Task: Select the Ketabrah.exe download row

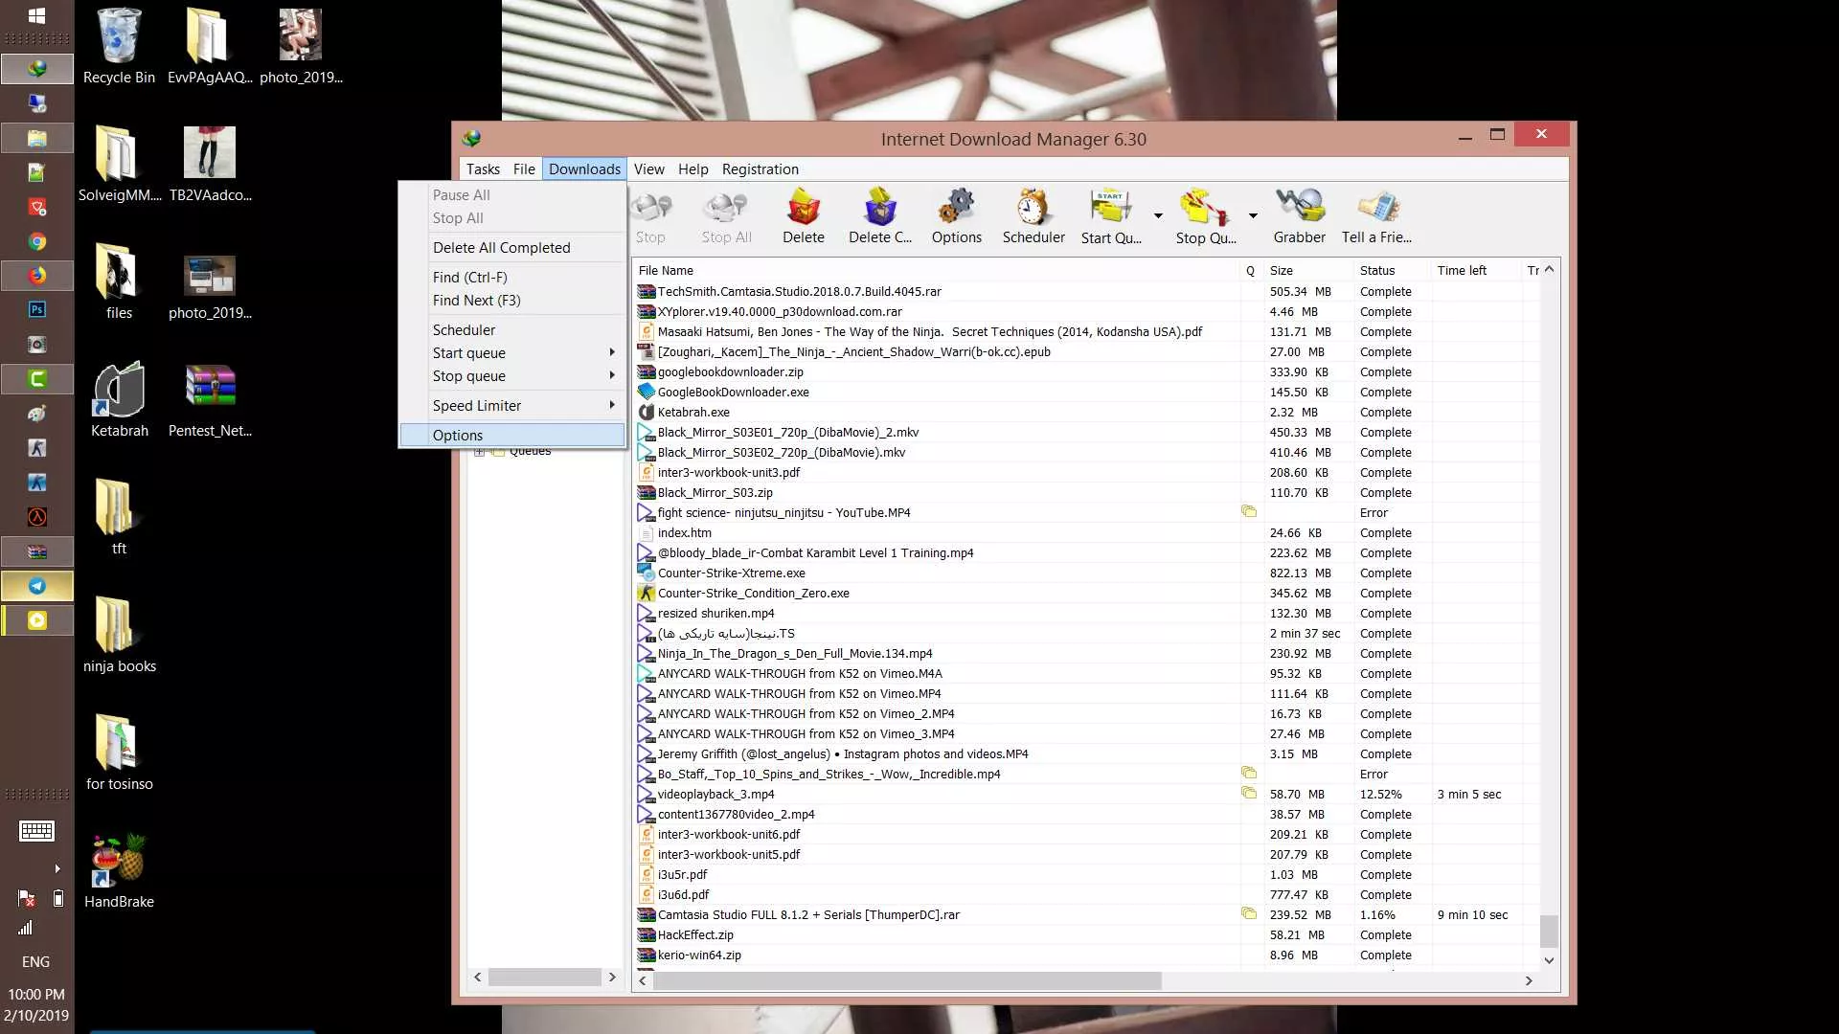Action: [1087, 412]
